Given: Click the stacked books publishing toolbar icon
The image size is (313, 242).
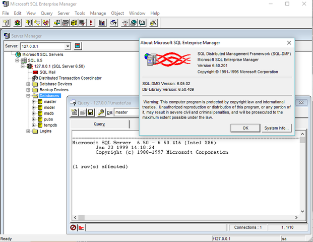Looking at the screenshot, I should (134, 23).
